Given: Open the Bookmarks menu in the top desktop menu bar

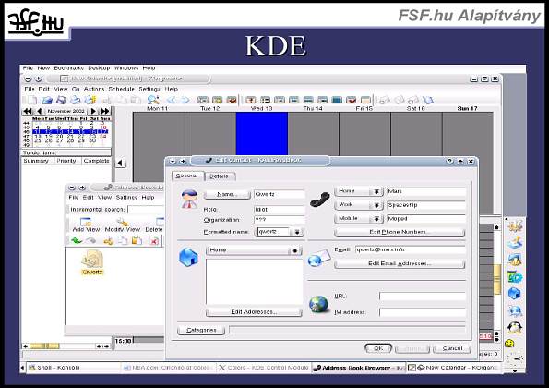Looking at the screenshot, I should coord(68,68).
